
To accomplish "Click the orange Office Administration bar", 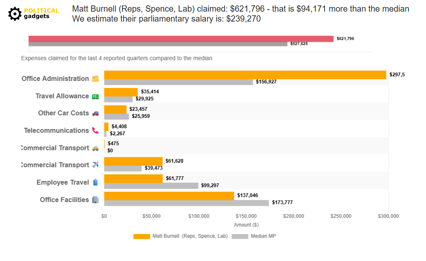I will (245, 75).
